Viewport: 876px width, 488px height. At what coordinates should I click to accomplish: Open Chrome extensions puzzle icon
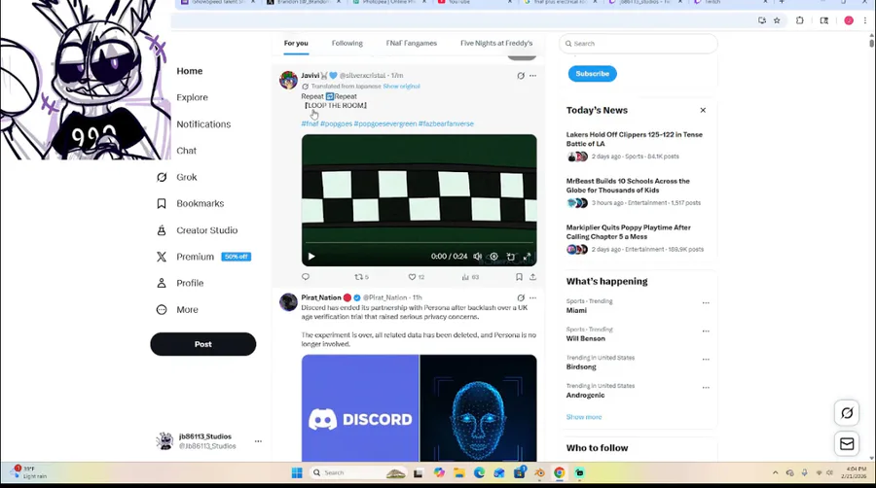point(799,20)
